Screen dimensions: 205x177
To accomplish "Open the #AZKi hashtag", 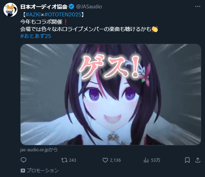I will (33, 15).
